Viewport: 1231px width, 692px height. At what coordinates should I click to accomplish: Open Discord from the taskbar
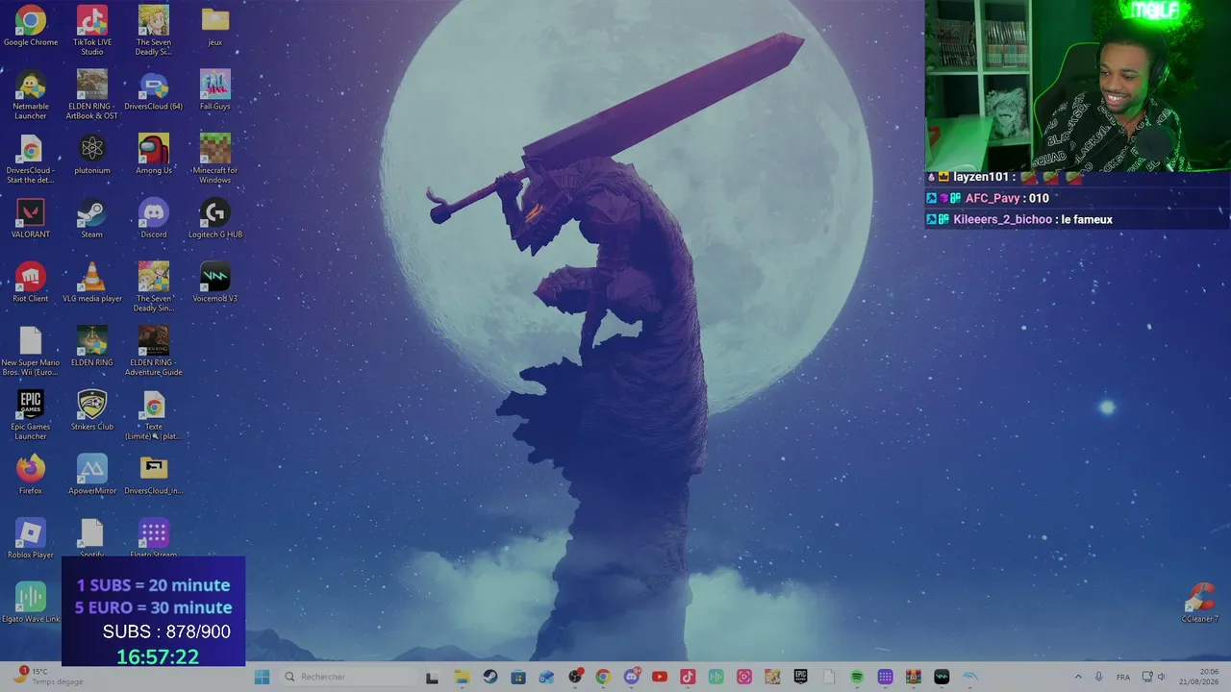(x=632, y=677)
